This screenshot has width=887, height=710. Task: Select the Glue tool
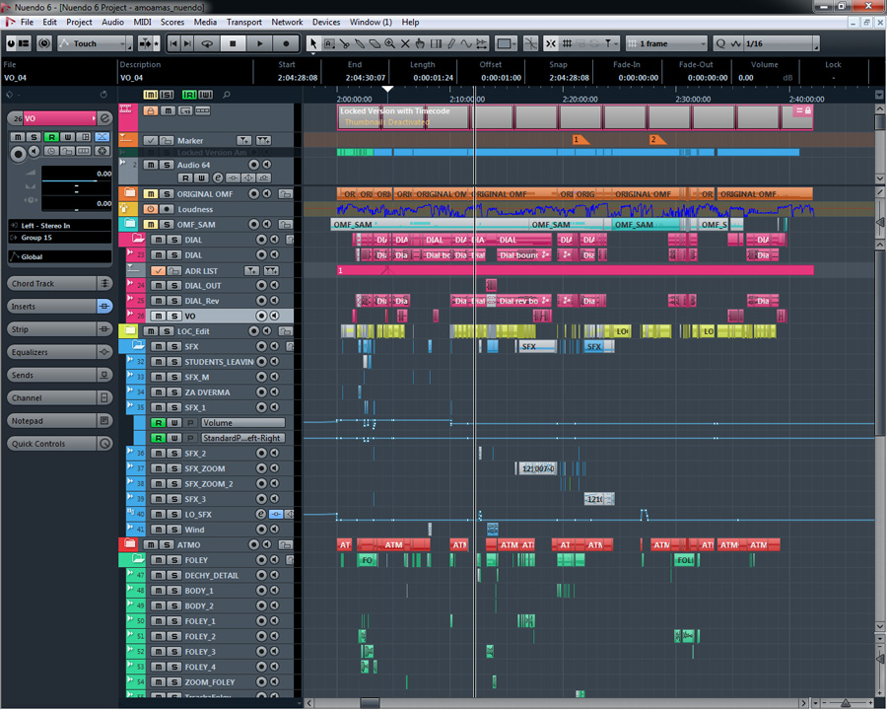(360, 43)
